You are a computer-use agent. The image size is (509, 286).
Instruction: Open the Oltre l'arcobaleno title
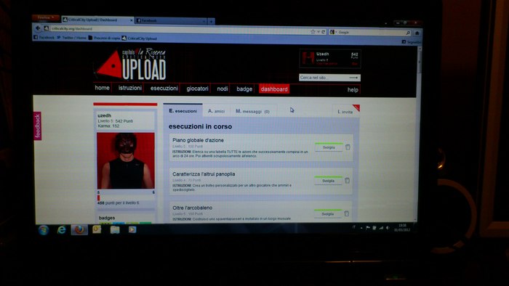pyautogui.click(x=192, y=208)
